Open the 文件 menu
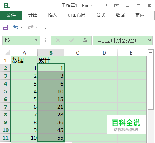The width and height of the screenshot is (155, 143). pos(11,15)
